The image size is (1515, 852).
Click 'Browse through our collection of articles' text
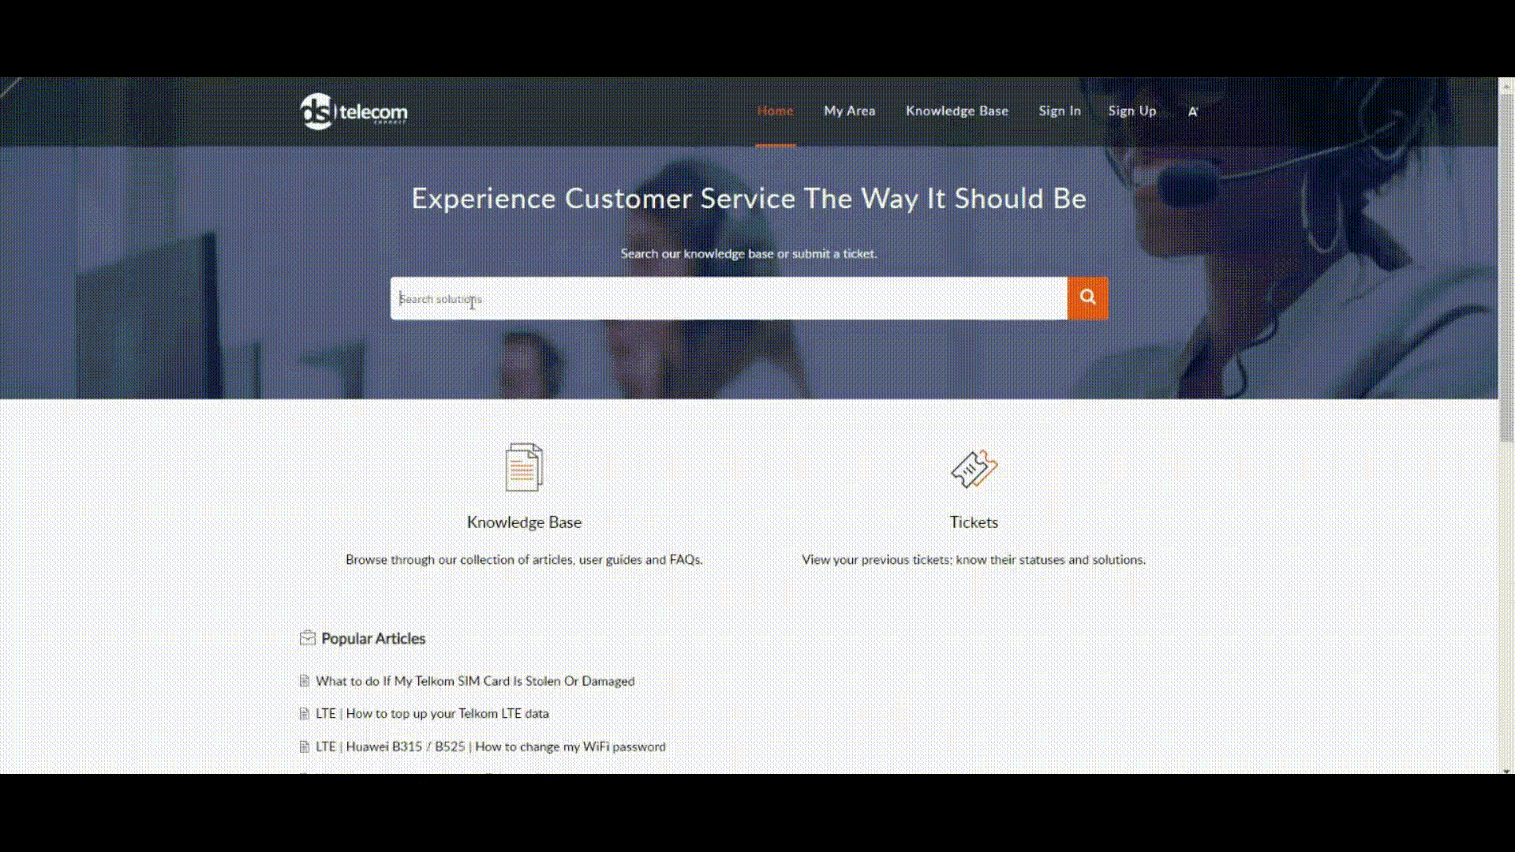pos(524,559)
